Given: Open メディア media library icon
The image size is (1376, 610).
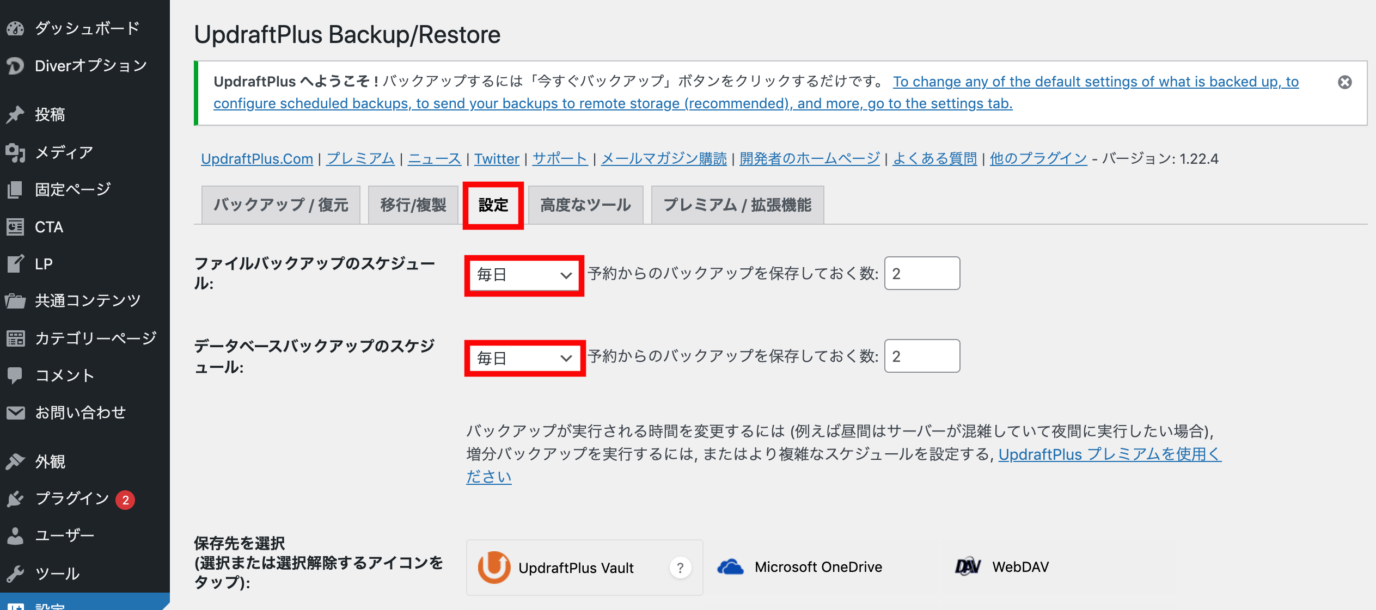Looking at the screenshot, I should click(x=15, y=152).
